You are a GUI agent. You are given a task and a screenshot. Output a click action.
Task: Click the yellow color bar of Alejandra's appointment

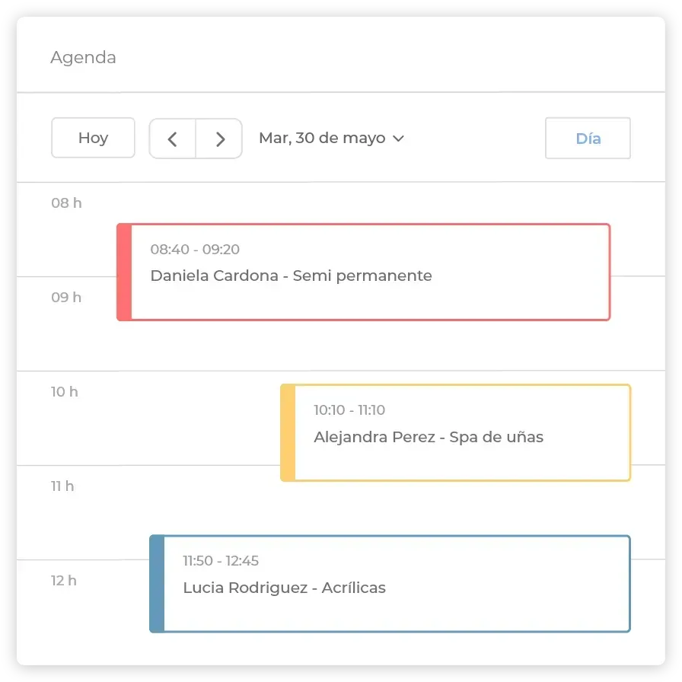288,433
